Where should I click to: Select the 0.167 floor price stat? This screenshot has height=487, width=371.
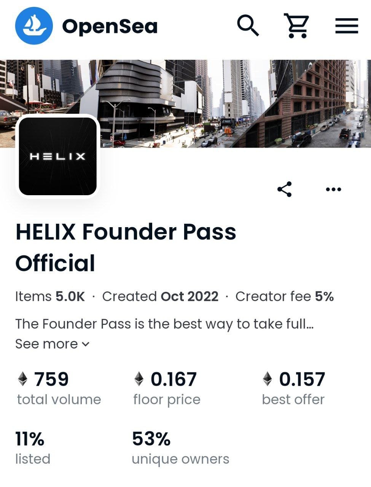(x=167, y=388)
